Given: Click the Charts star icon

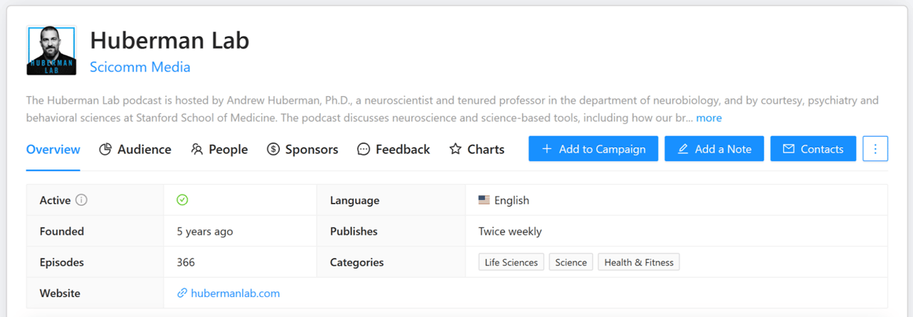Looking at the screenshot, I should [x=455, y=149].
